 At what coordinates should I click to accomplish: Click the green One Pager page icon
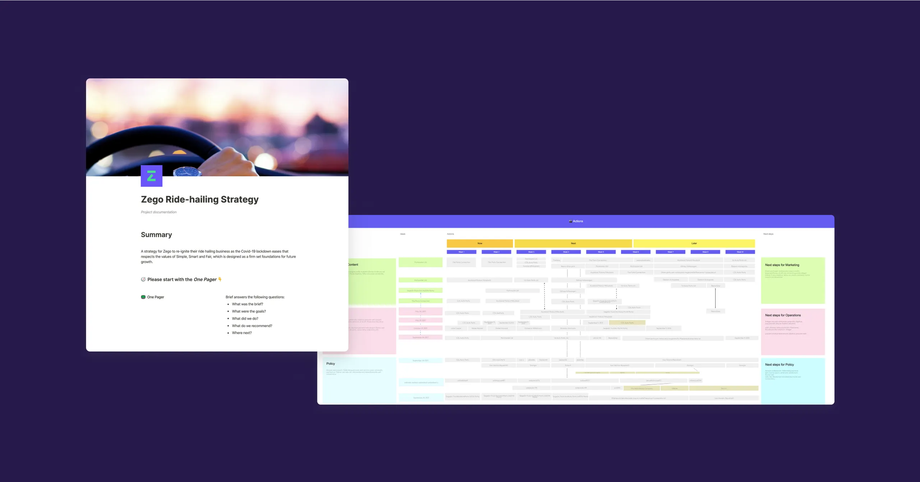pyautogui.click(x=143, y=297)
